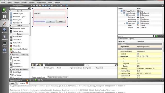This screenshot has width=165, height=93.
Task: Collapse the Spacers category in widget box
Action: (x=10, y=26)
